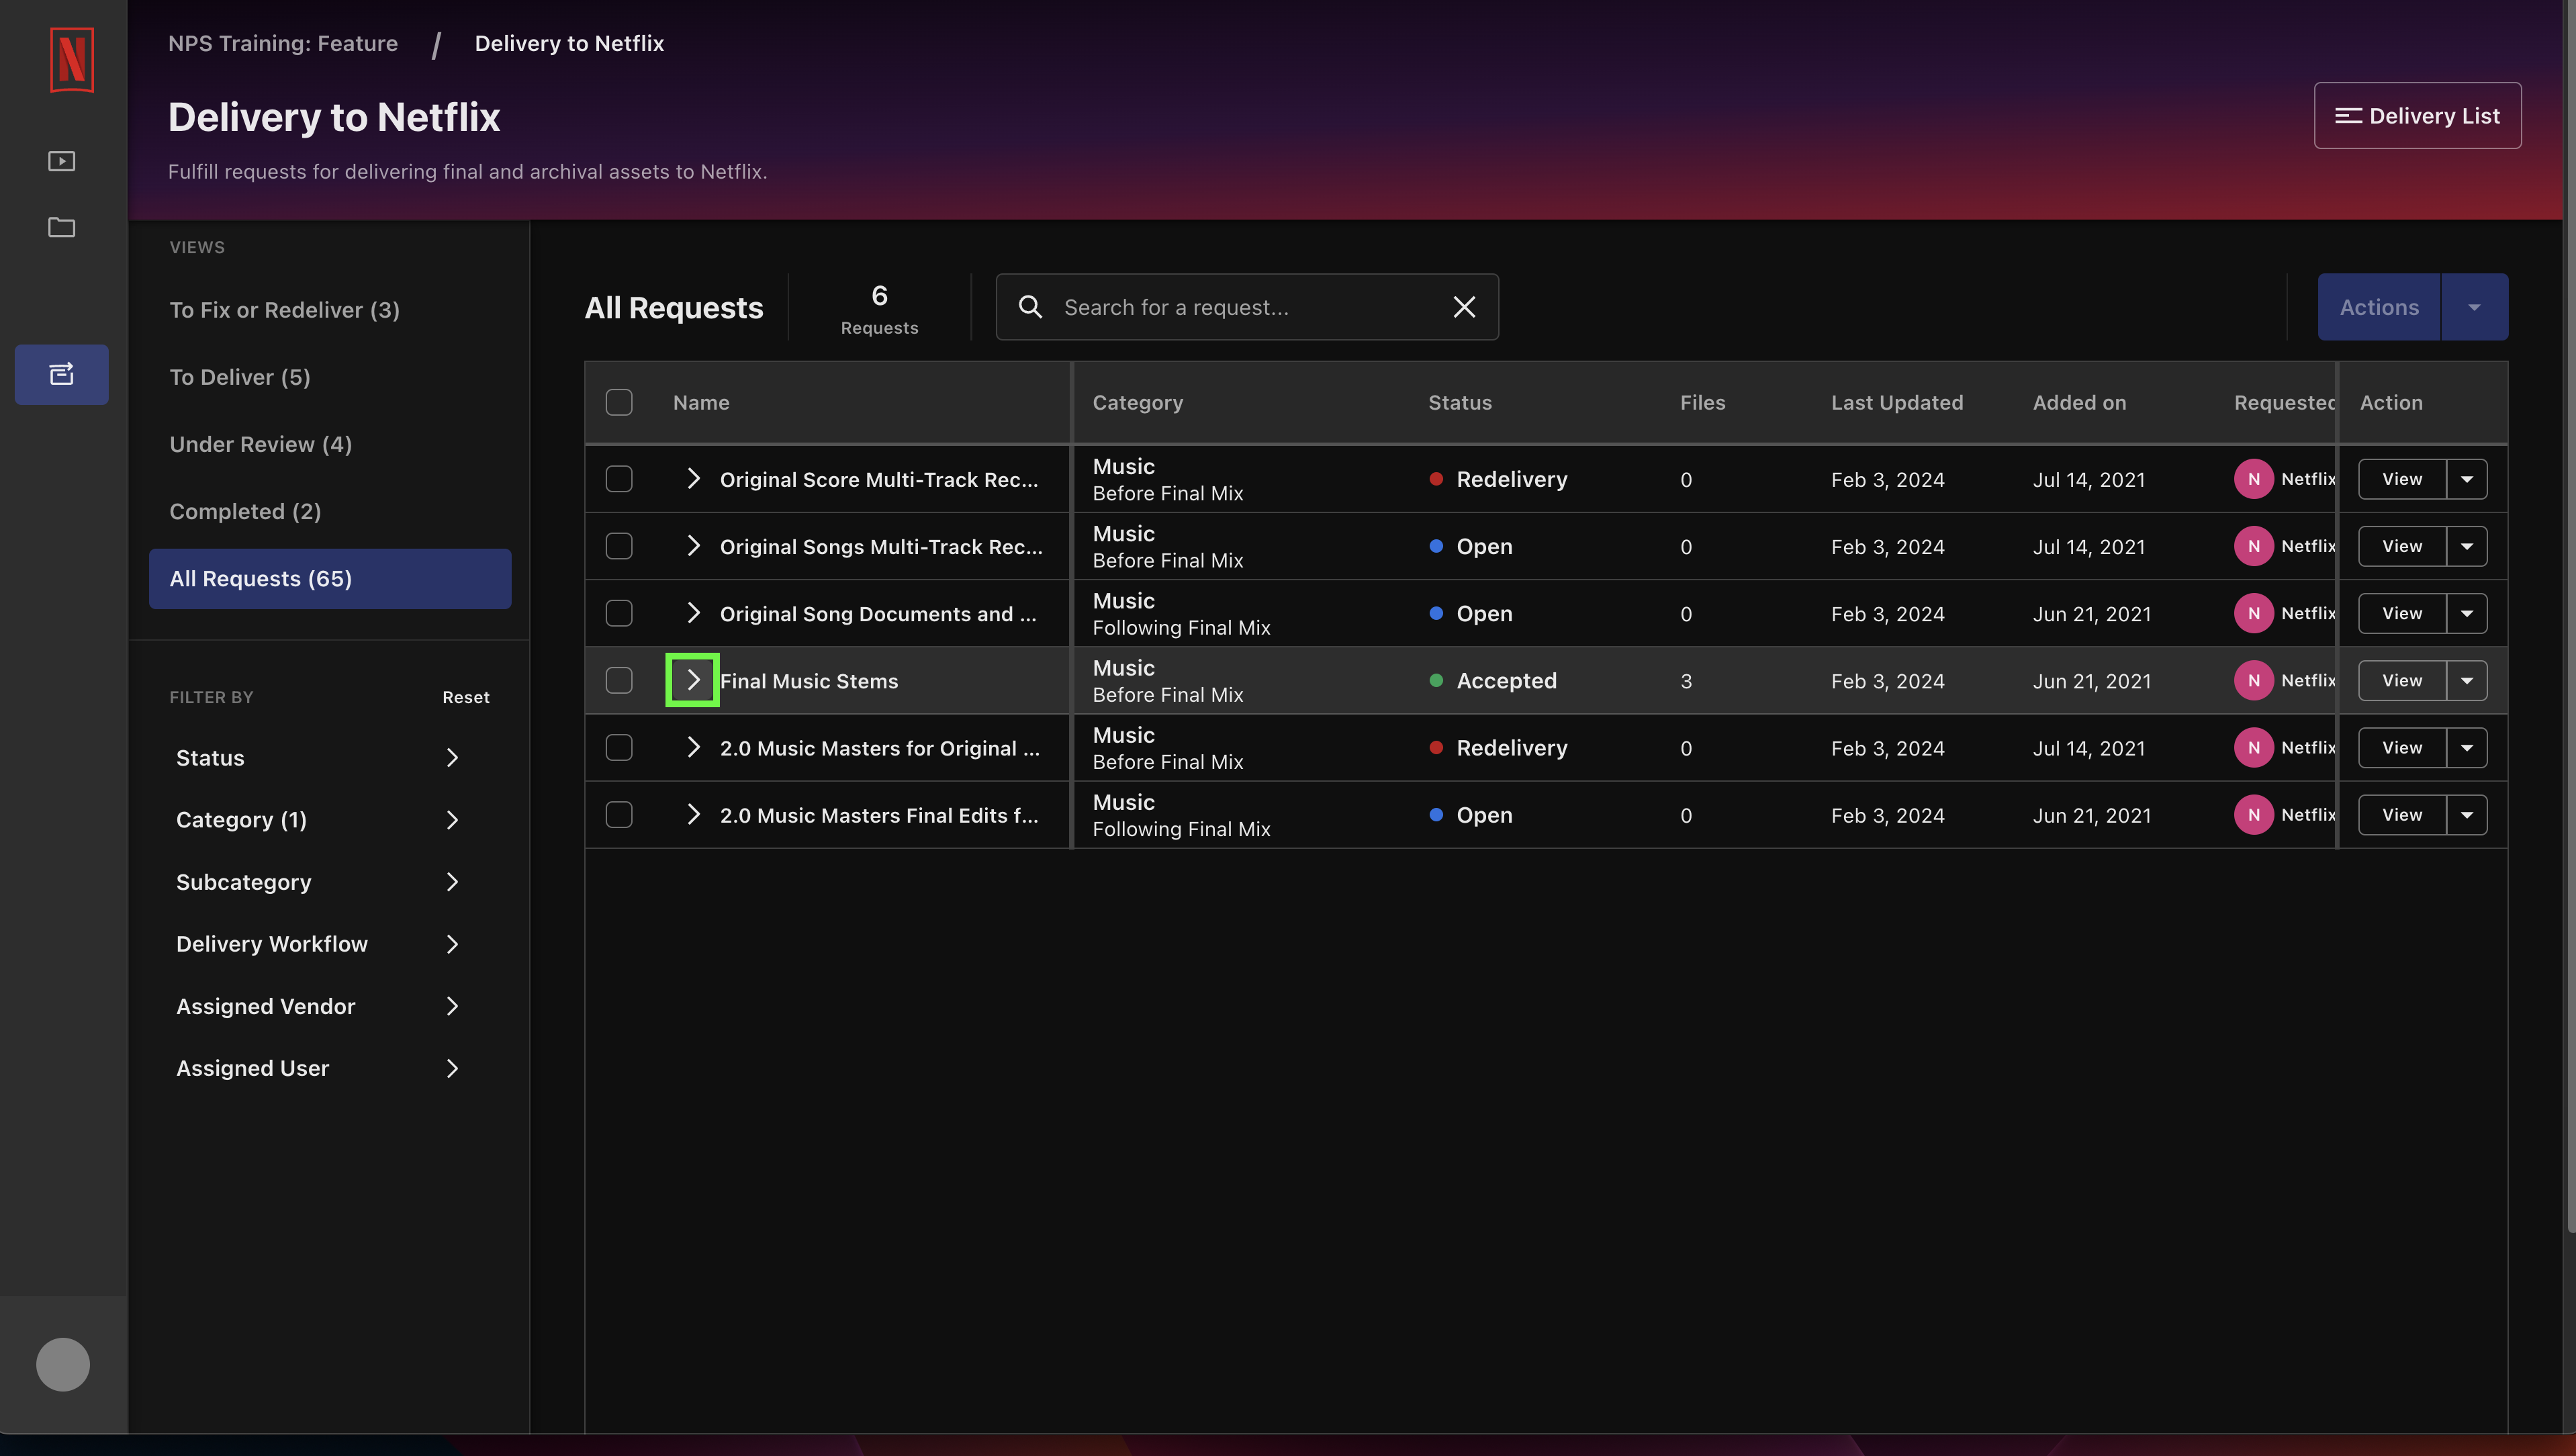Screen dimensions: 2576x1456
Task: Toggle the select-all checkbox in table header
Action: (x=619, y=402)
